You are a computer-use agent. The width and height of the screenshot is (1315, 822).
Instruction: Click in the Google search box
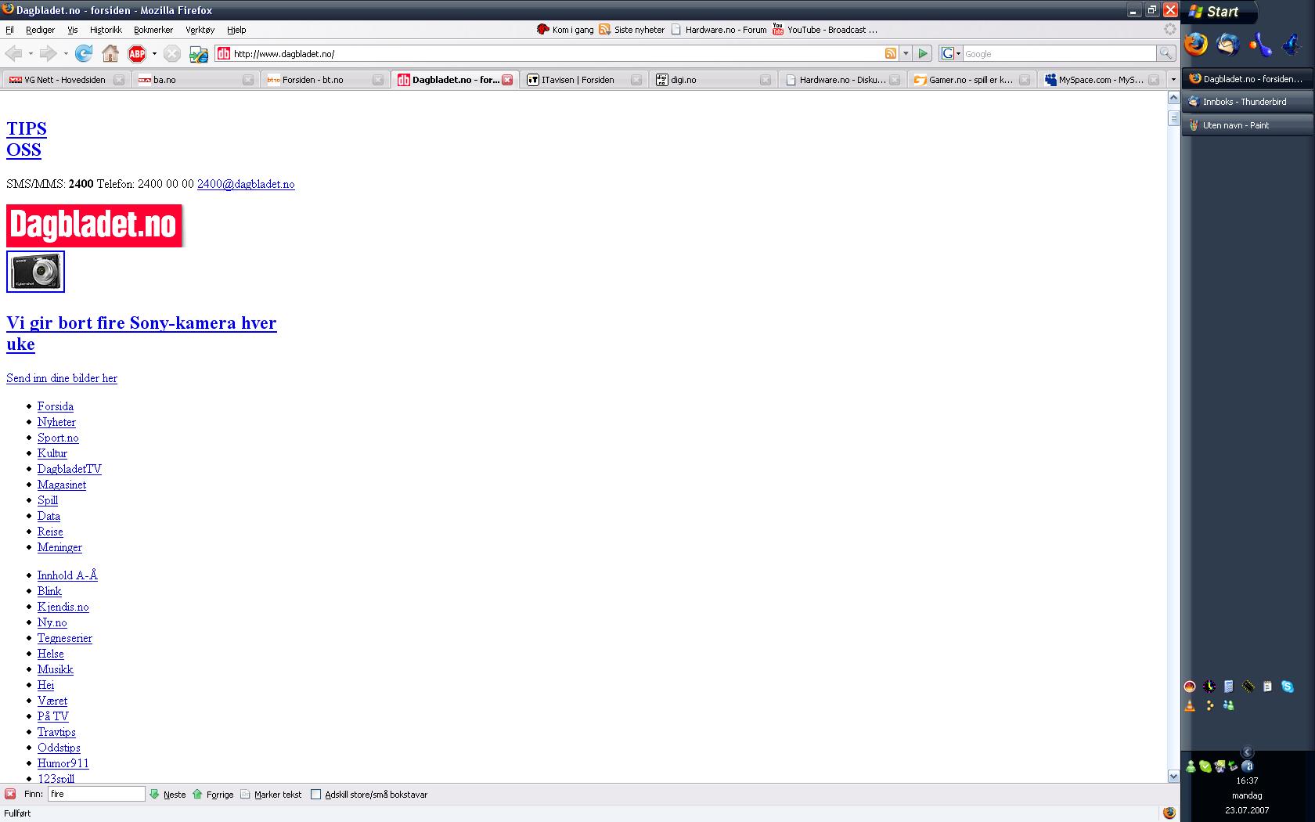click(1060, 53)
